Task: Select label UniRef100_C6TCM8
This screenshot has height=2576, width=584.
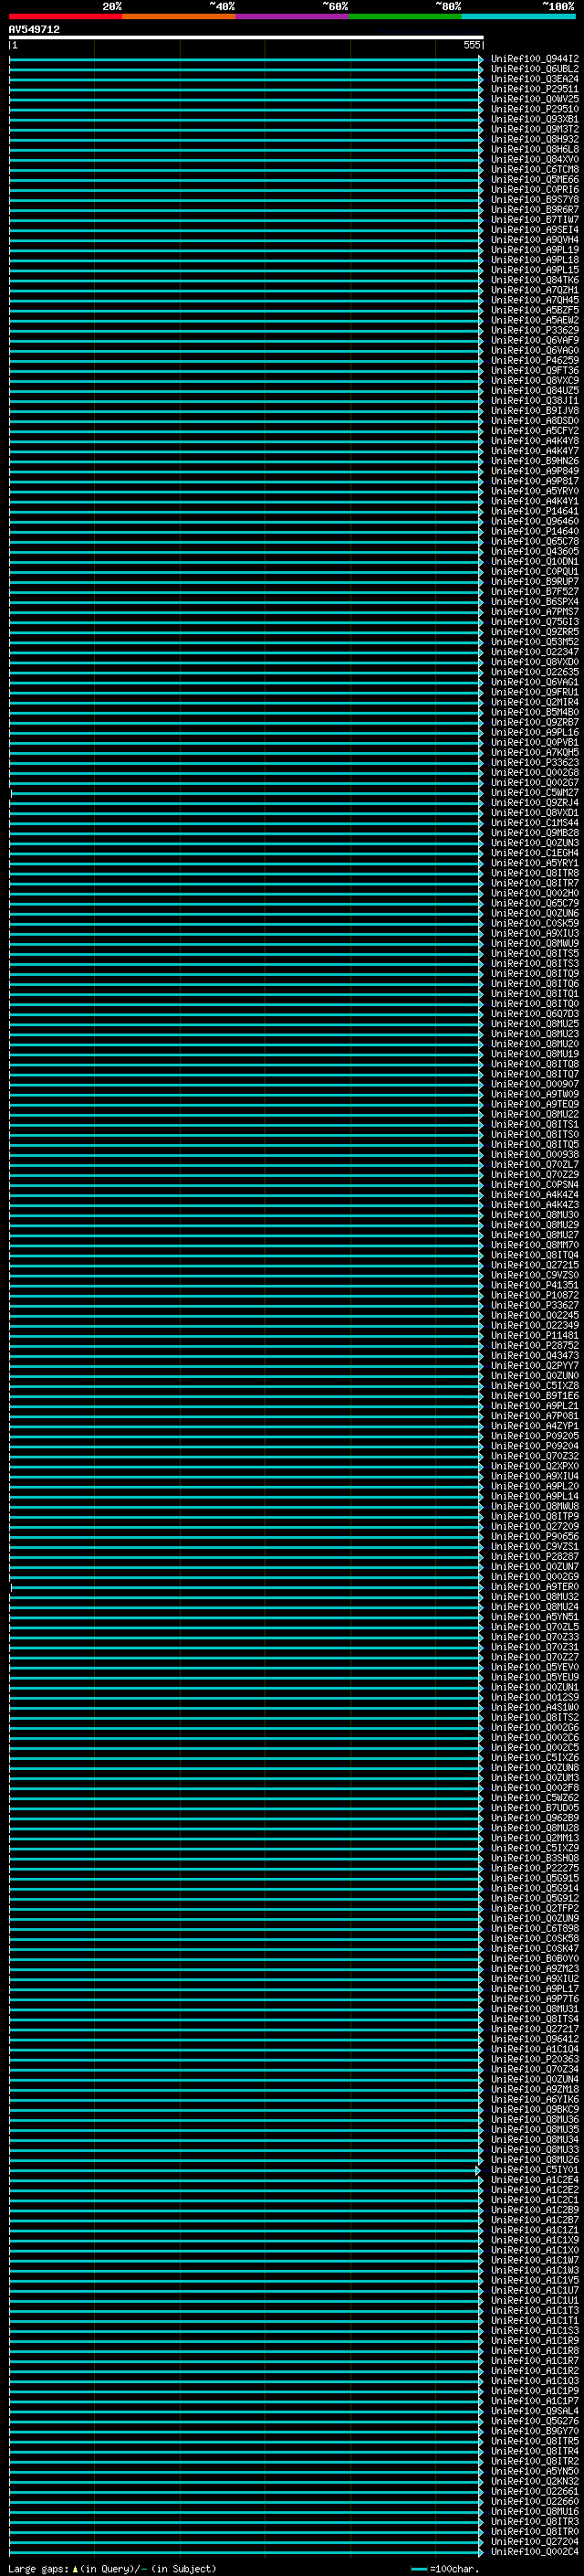Action: [x=534, y=169]
